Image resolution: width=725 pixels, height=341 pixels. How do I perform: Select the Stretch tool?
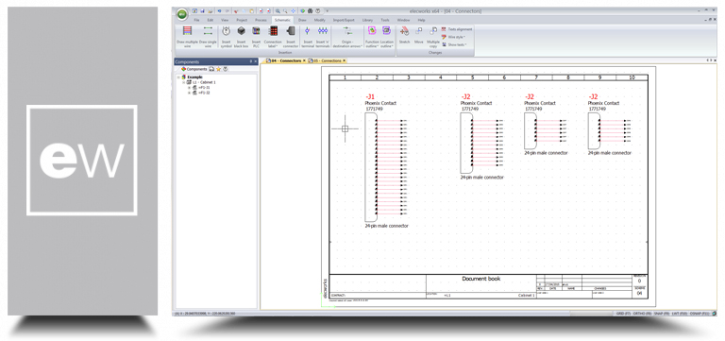[405, 35]
